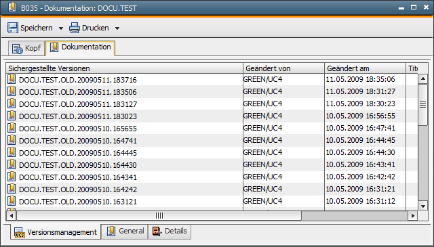
Task: Click the date 10.05.2009 16:42:42
Action: click(x=360, y=177)
